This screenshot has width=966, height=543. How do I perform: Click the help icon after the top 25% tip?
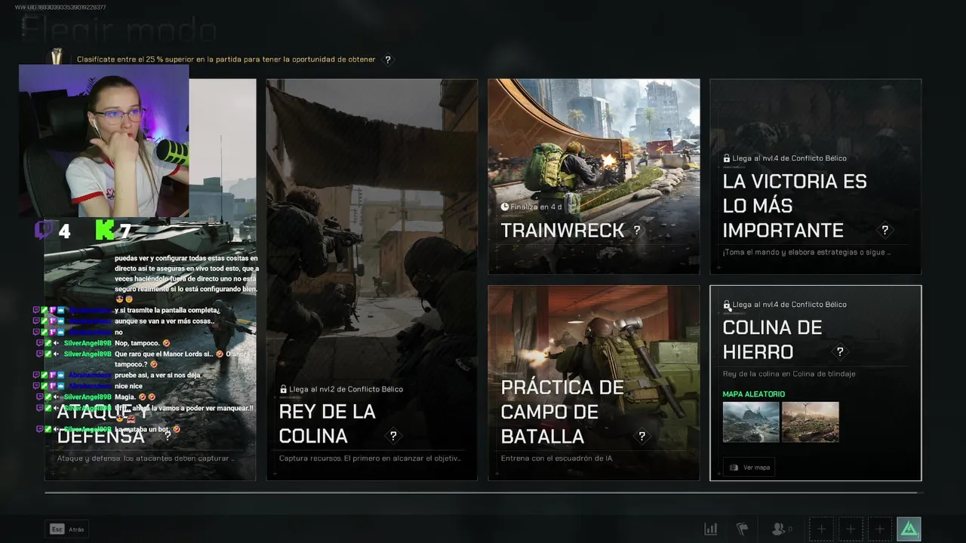coord(388,60)
